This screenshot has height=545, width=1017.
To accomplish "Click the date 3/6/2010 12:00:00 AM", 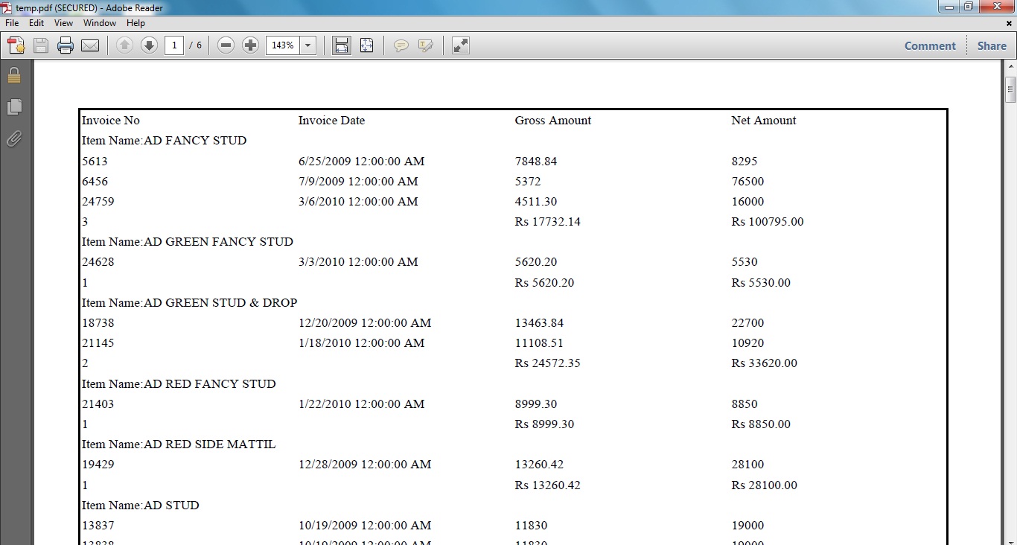I will pyautogui.click(x=358, y=202).
